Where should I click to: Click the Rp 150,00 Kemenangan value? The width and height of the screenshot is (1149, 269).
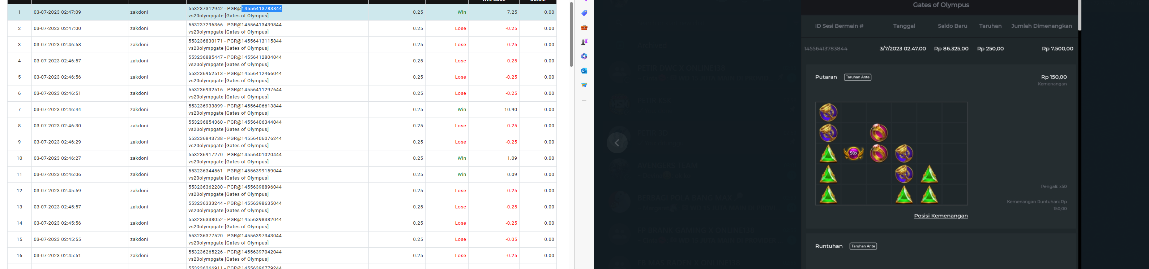coord(1054,77)
